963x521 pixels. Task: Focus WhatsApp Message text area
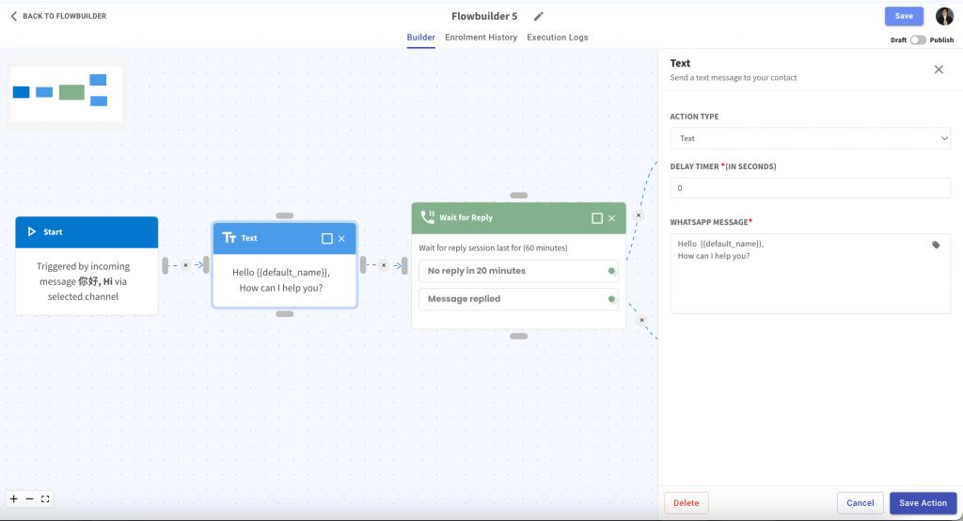coord(810,274)
